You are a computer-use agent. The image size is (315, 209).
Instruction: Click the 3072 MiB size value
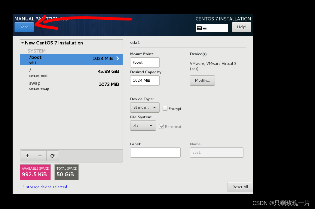coord(109,84)
